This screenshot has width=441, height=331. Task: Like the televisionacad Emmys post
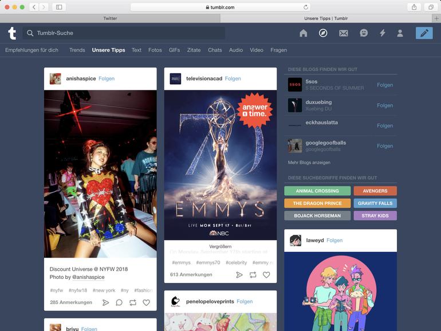point(266,275)
